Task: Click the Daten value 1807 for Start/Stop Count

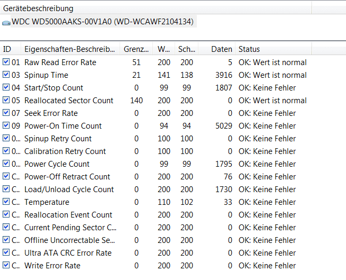Action: click(x=224, y=88)
